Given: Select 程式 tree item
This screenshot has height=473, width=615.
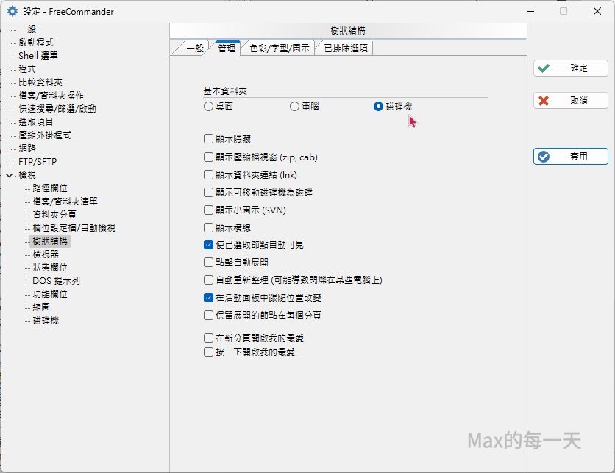Looking at the screenshot, I should pyautogui.click(x=27, y=69).
